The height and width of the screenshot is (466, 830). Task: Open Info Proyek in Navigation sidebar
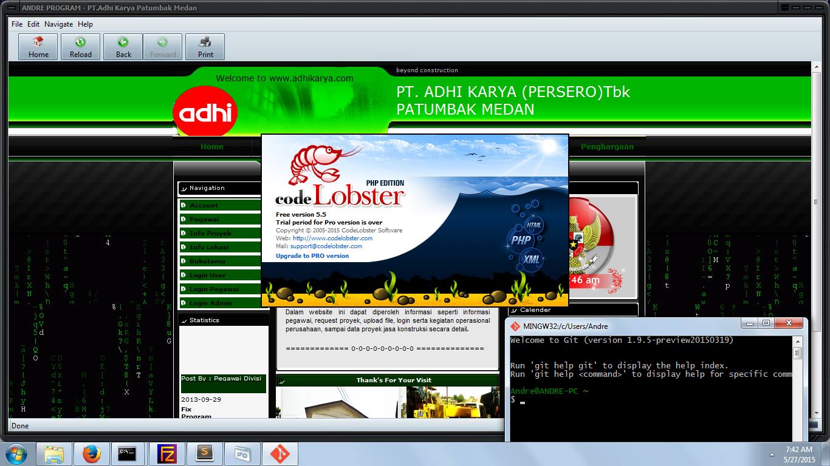click(210, 234)
